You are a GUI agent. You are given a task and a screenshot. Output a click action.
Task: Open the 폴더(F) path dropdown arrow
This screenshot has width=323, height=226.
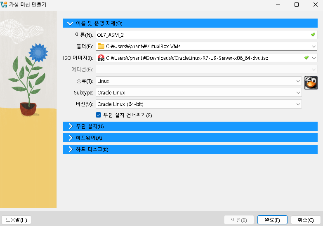314,46
